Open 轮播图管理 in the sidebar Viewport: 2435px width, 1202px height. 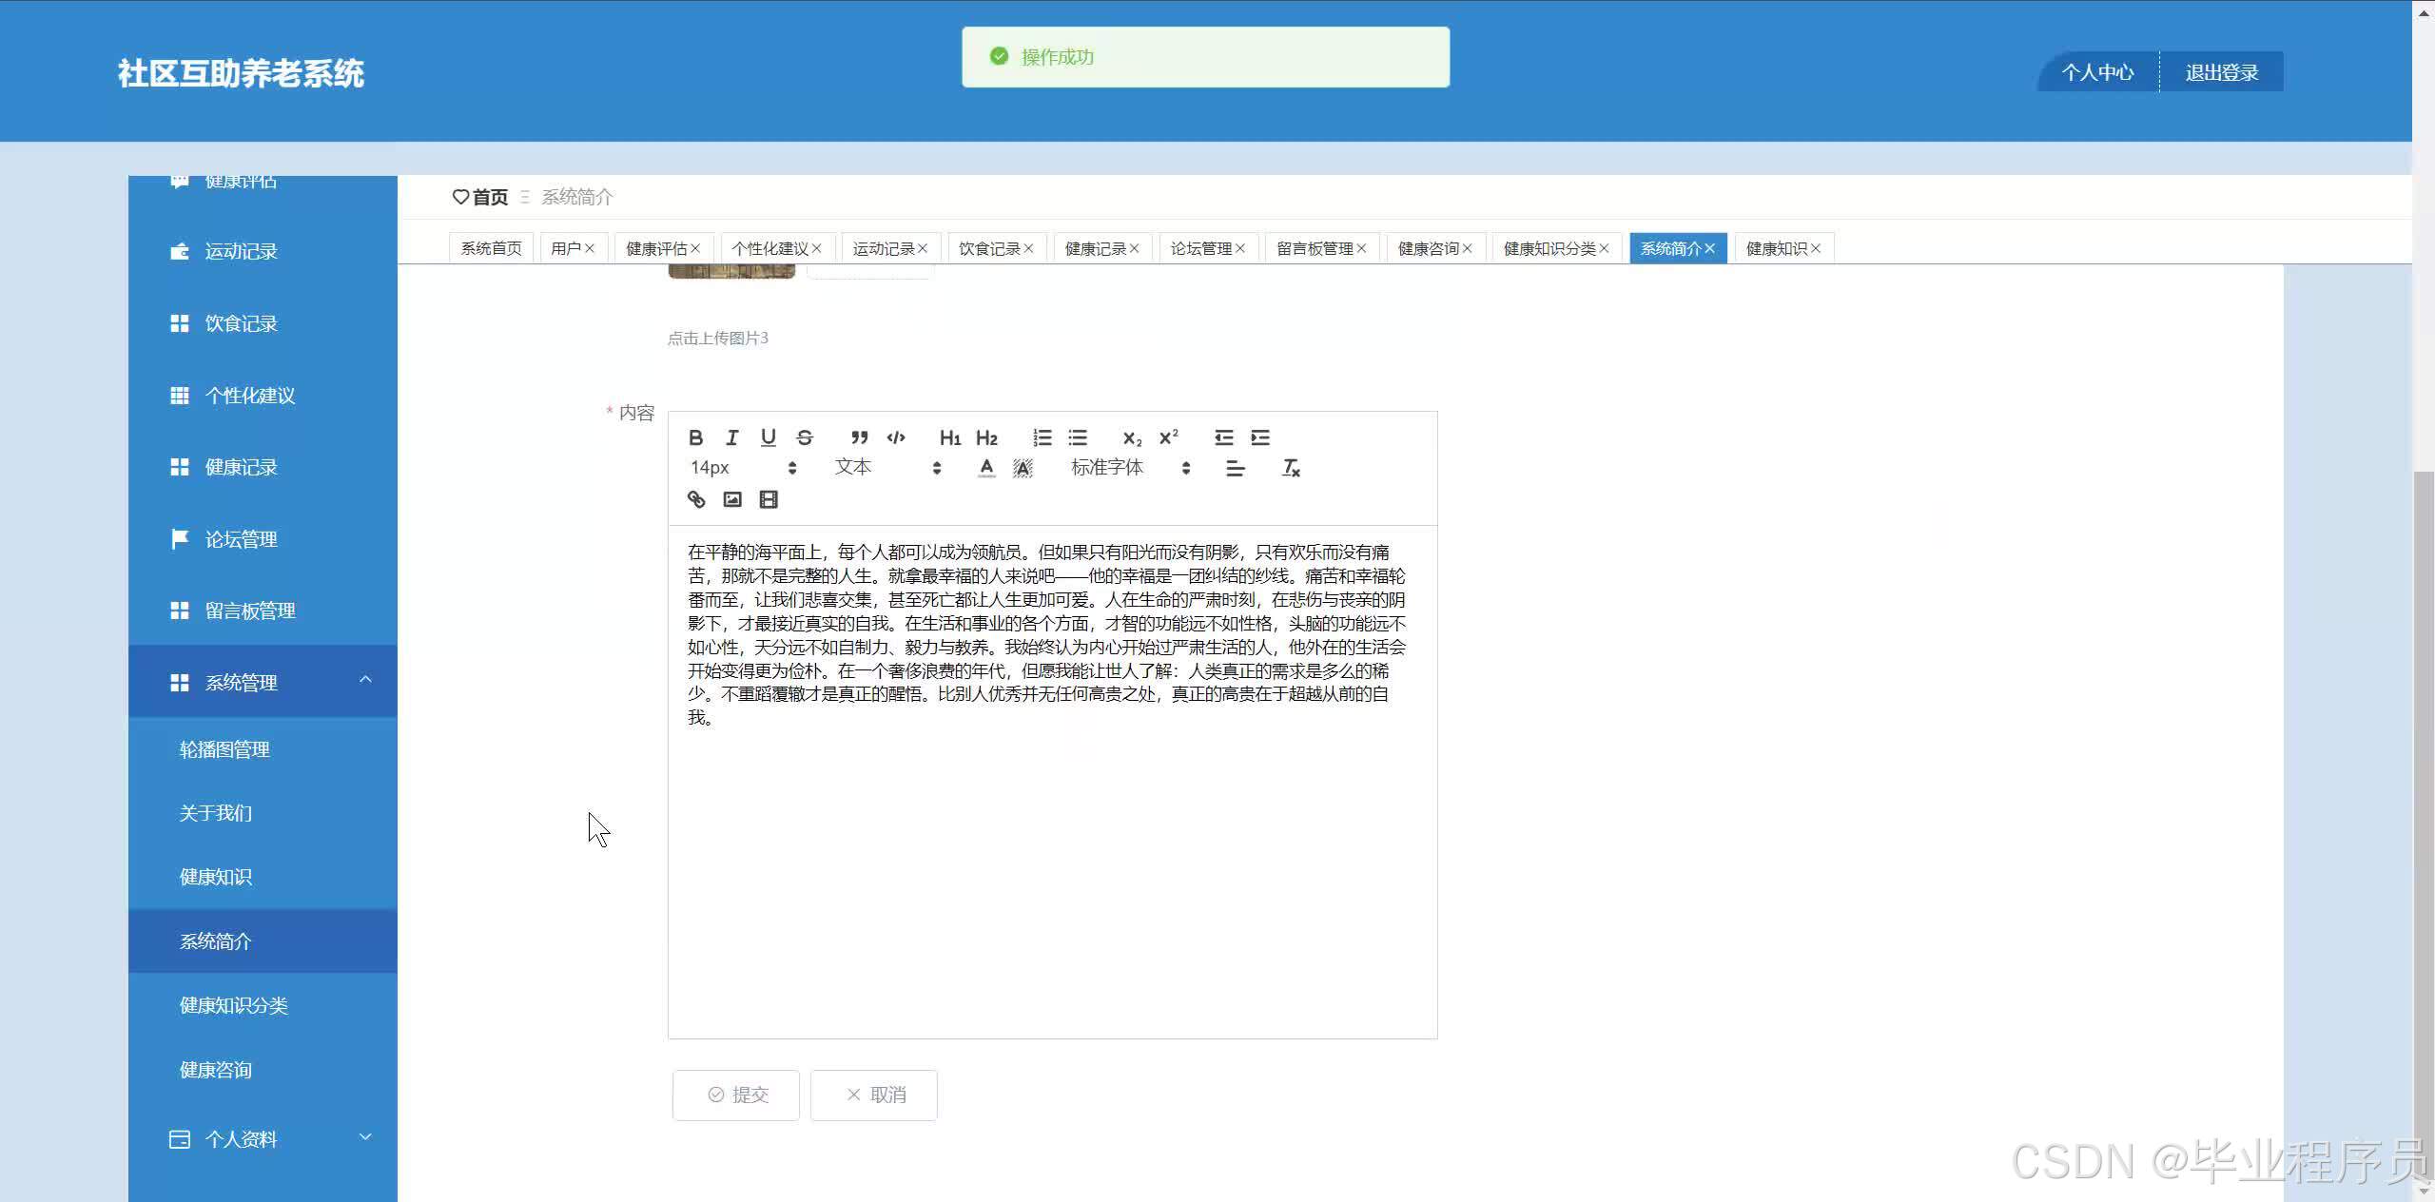224,749
